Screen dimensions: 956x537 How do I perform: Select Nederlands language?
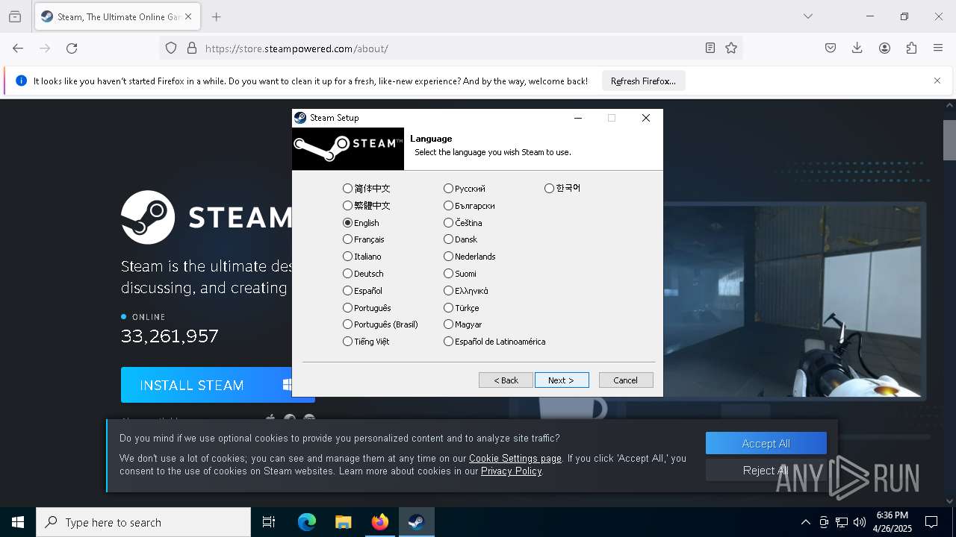[x=470, y=257]
